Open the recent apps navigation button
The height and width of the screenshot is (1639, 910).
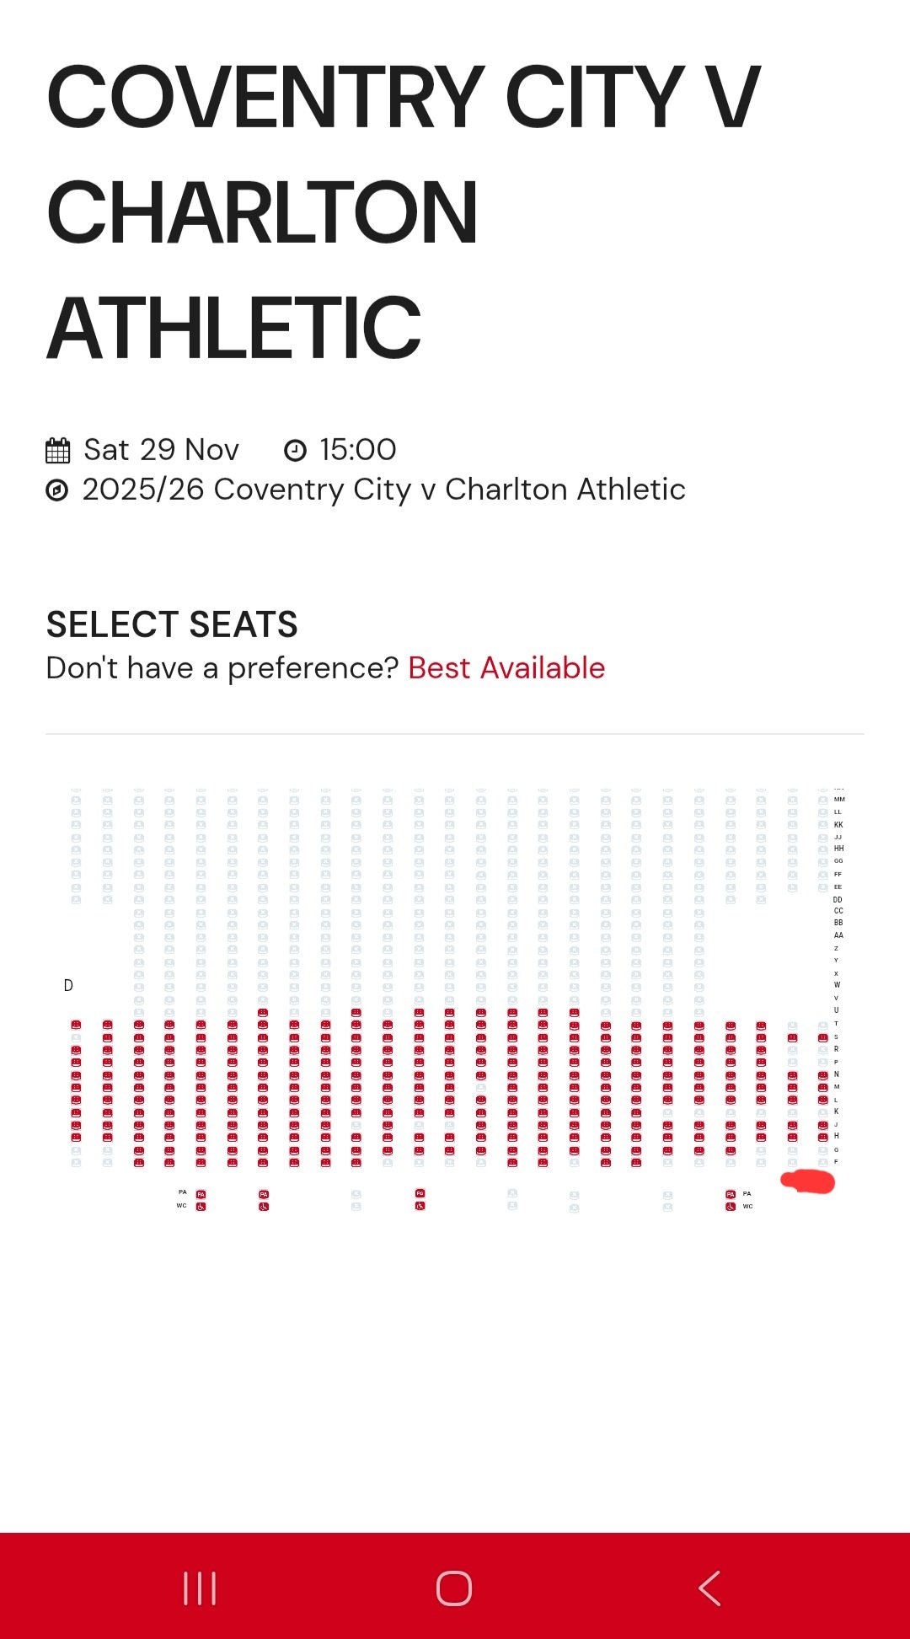coord(200,1588)
